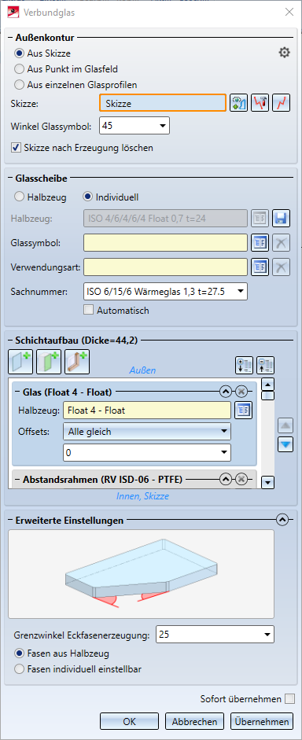Move selected layer down with blue arrow

tap(285, 444)
